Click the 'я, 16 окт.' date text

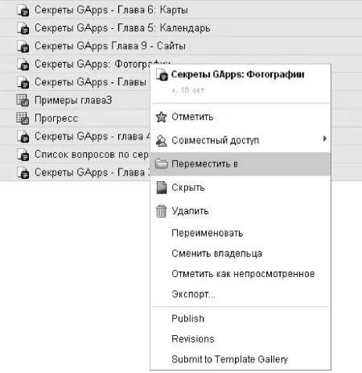pos(189,90)
